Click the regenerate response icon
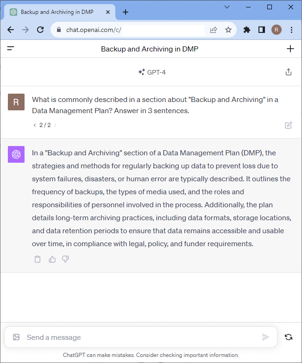The width and height of the screenshot is (302, 363). point(289,337)
